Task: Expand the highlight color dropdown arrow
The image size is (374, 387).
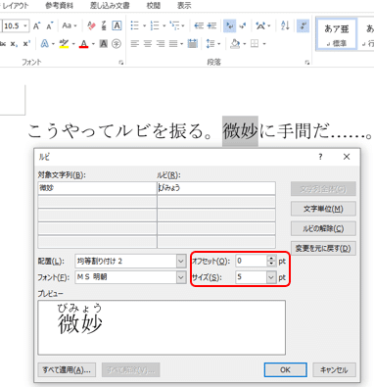Action: [73, 44]
